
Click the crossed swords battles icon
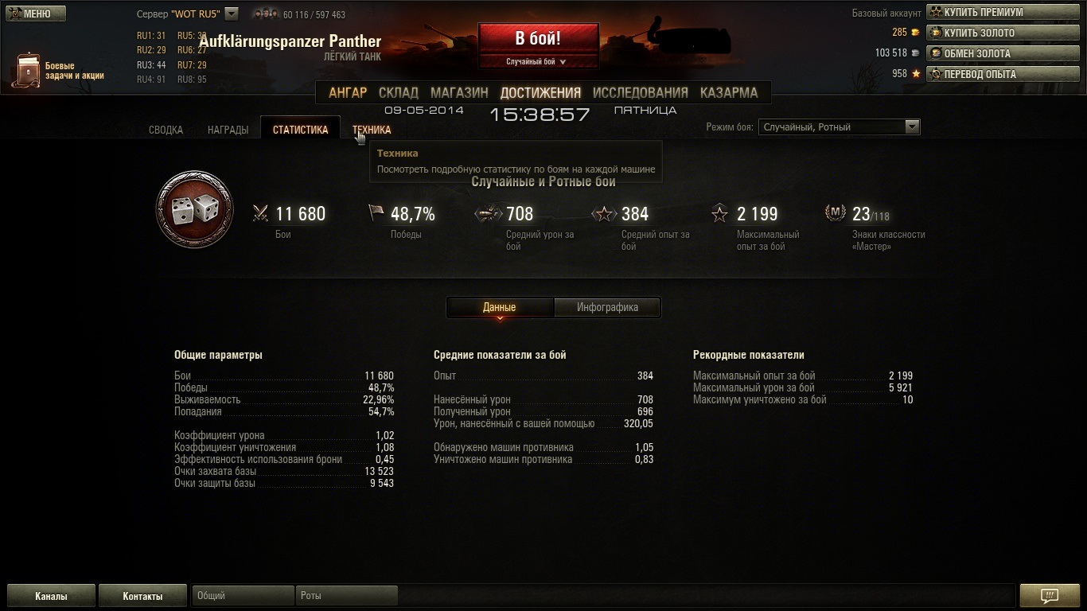[x=260, y=213]
